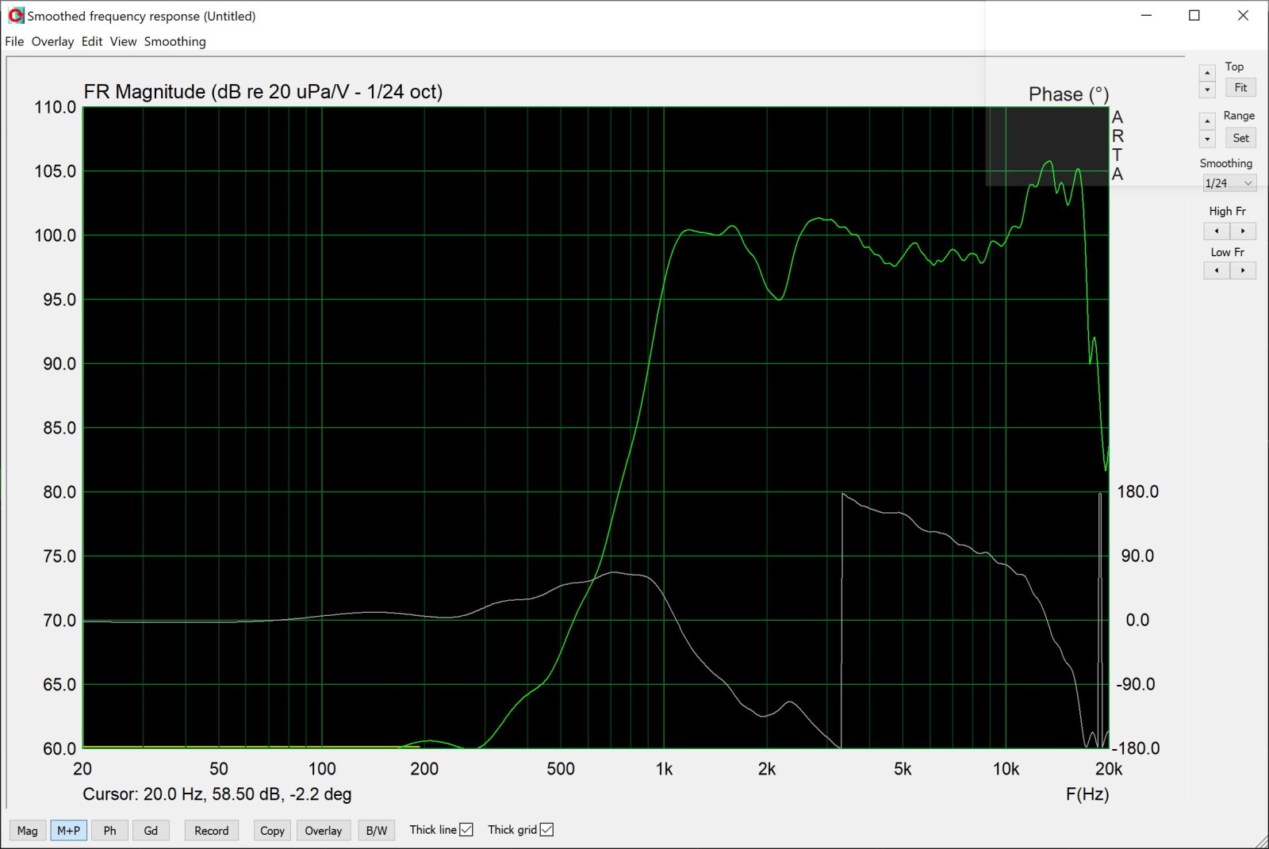1269x849 pixels.
Task: Shift High Fr to the left
Action: 1217,231
